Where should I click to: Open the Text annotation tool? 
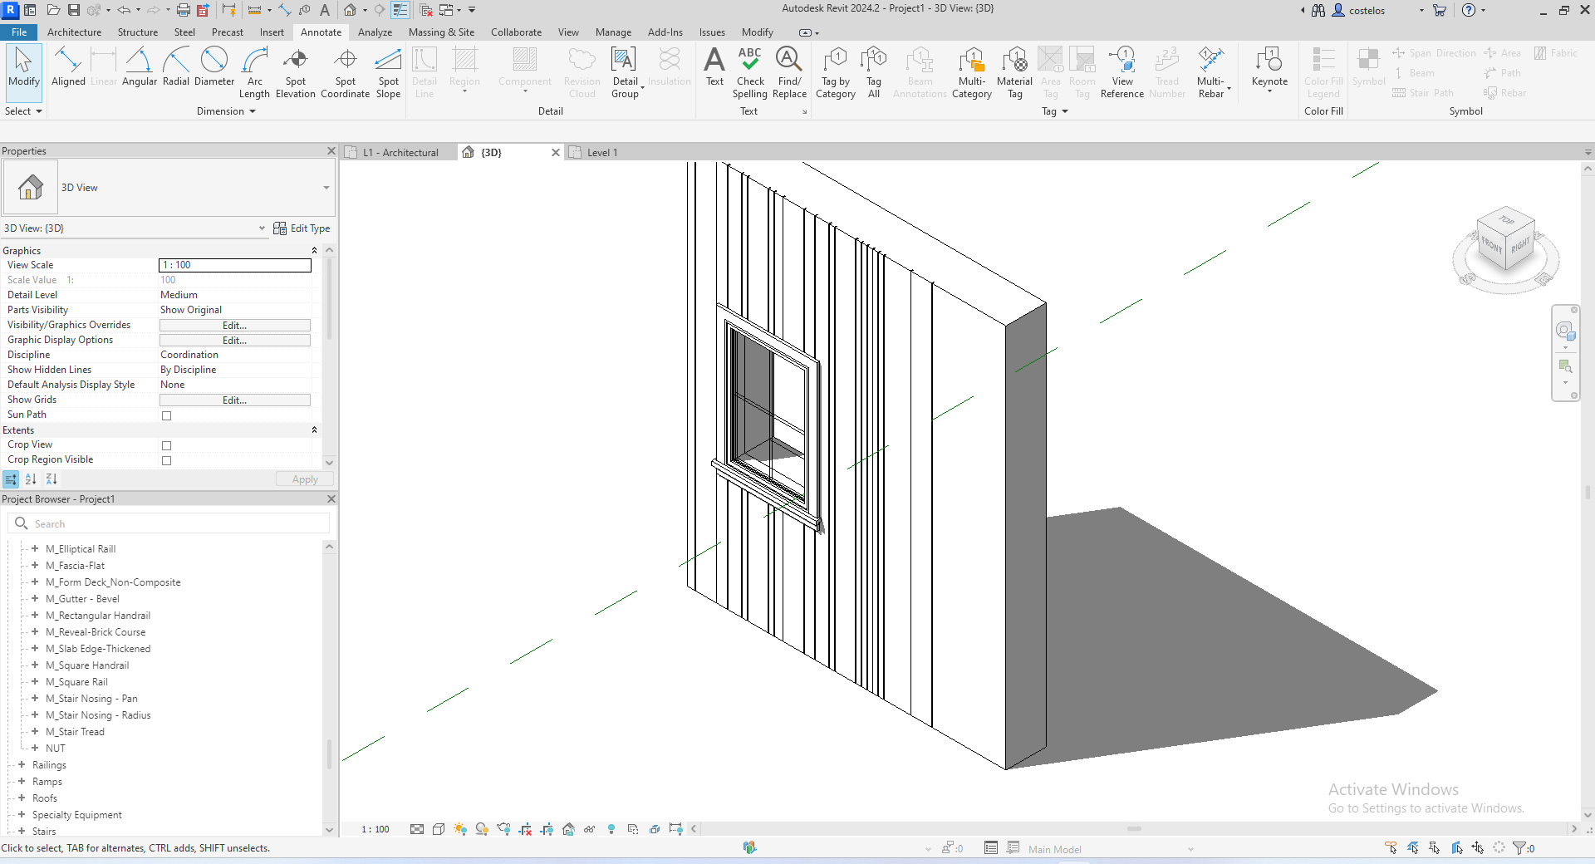pyautogui.click(x=714, y=66)
